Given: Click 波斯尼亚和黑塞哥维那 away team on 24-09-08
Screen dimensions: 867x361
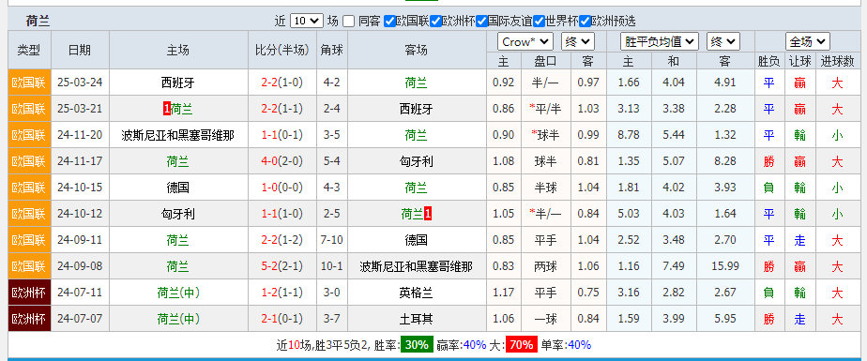Looking at the screenshot, I should coord(417,266).
